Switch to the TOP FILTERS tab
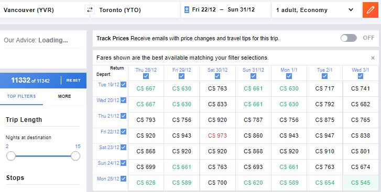381x192 pixels. point(21,96)
